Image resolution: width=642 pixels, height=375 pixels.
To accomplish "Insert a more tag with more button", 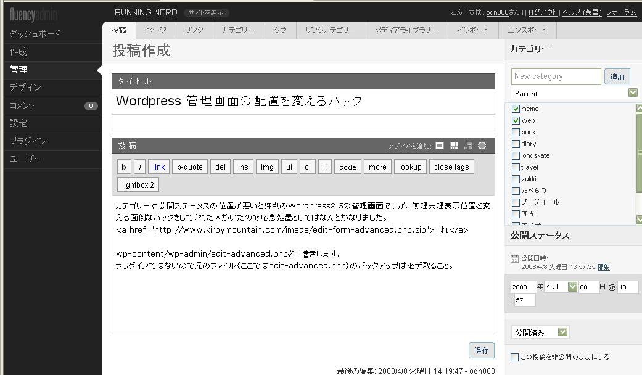I will point(377,167).
